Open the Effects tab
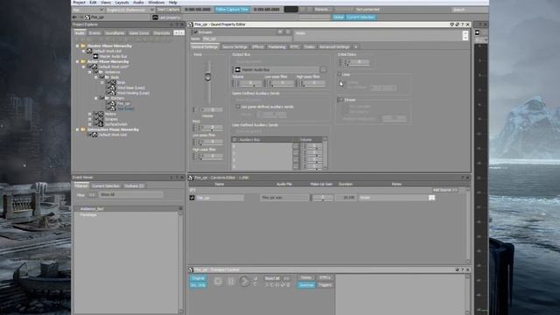This screenshot has height=315, width=560. point(258,46)
